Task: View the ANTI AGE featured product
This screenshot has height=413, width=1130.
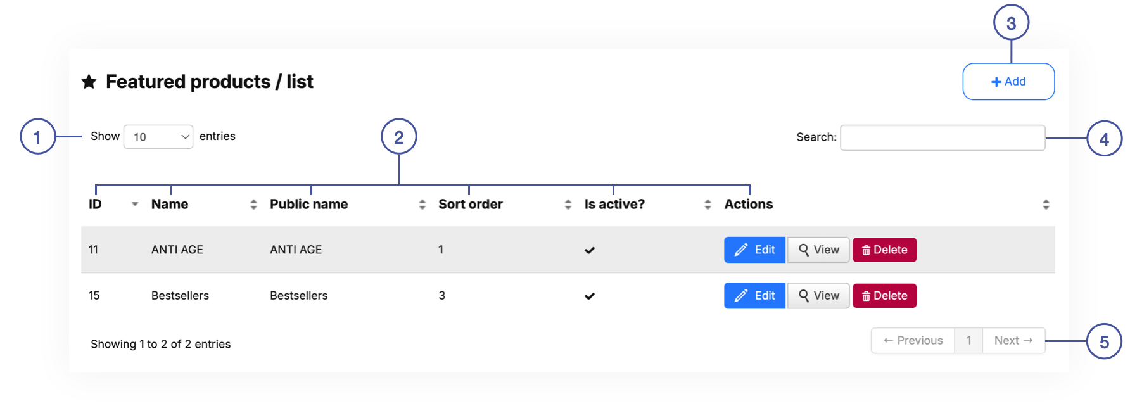Action: tap(818, 250)
